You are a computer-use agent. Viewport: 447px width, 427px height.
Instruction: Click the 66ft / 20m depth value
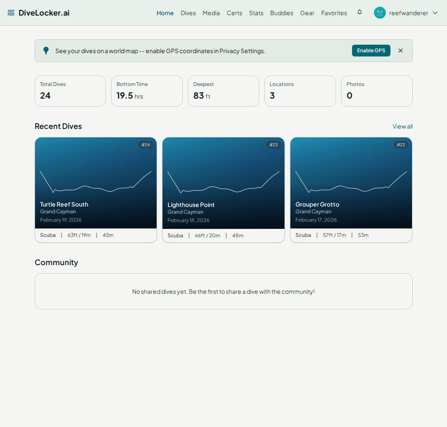click(x=208, y=236)
